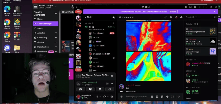Click Set a channel status link
221x104 pixels.
point(96,30)
